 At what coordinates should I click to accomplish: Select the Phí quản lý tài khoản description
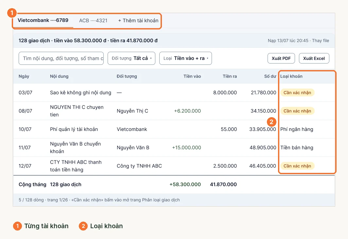point(74,129)
